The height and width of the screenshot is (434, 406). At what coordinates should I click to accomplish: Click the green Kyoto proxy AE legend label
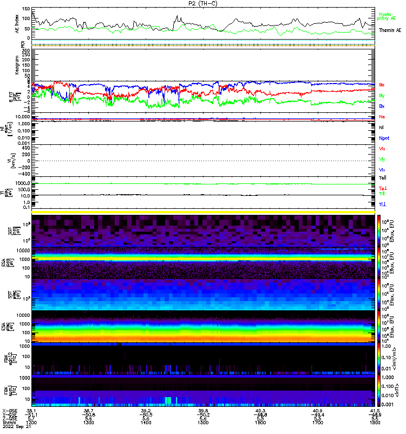(x=387, y=16)
